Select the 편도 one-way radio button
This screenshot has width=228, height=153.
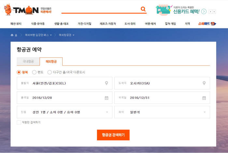point(34,72)
